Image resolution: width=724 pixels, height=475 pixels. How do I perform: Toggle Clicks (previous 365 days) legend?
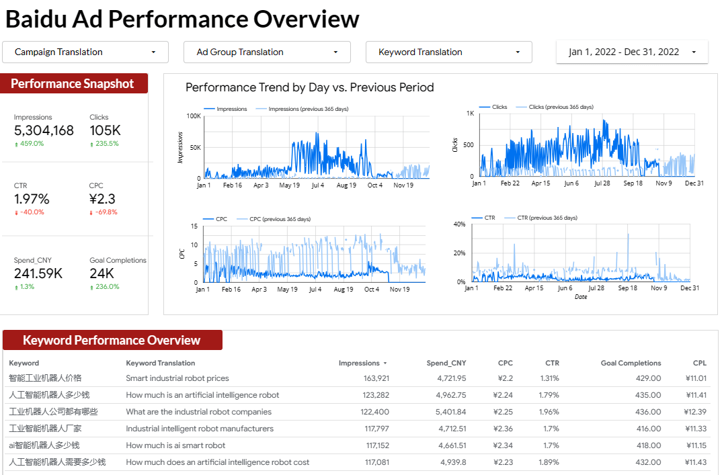(x=561, y=107)
